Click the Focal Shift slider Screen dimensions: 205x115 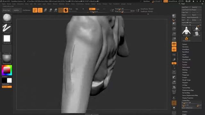125,9
